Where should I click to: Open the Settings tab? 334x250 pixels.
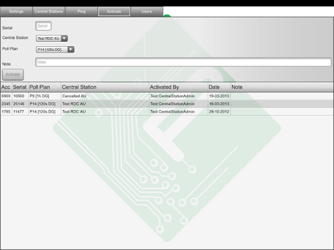point(16,12)
